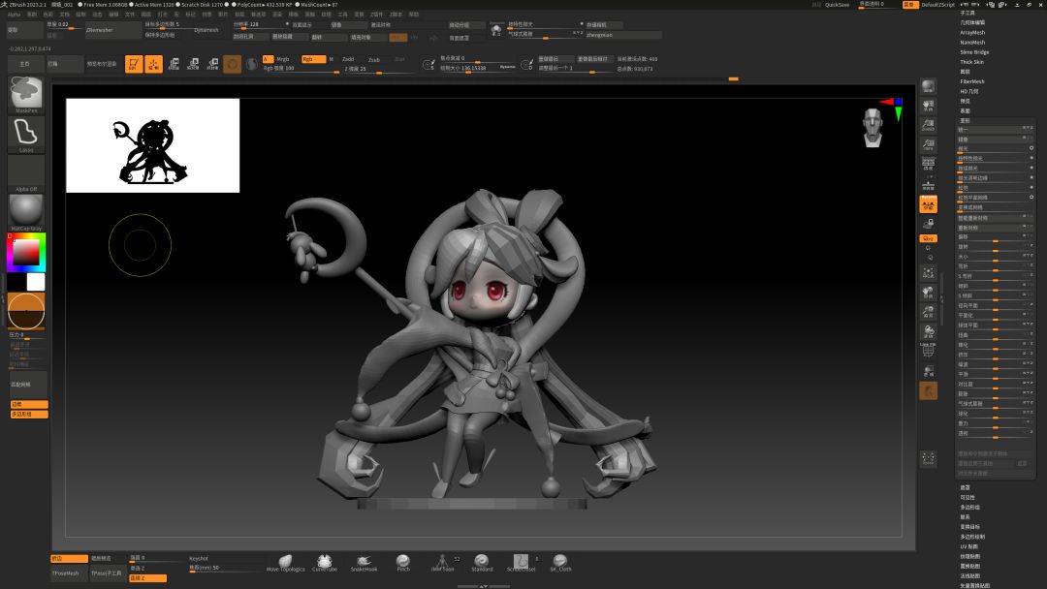Toggle the Dynamesh button

[x=206, y=30]
